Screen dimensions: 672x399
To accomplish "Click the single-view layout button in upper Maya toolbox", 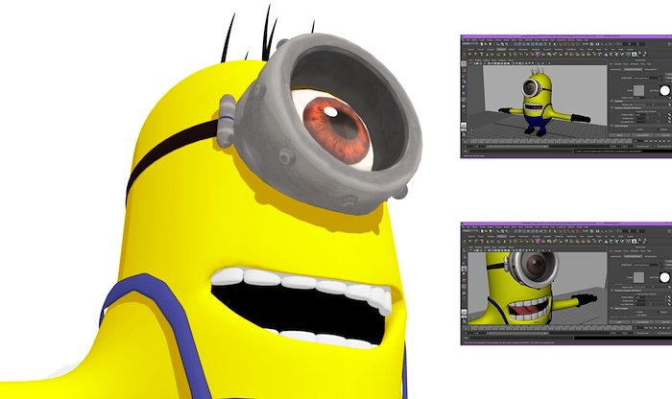I will (x=464, y=125).
